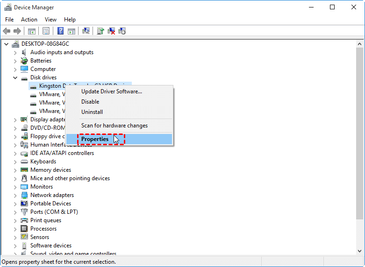Select the DESKTOP-08G84GC root node
The image size is (365, 267).
click(45, 44)
